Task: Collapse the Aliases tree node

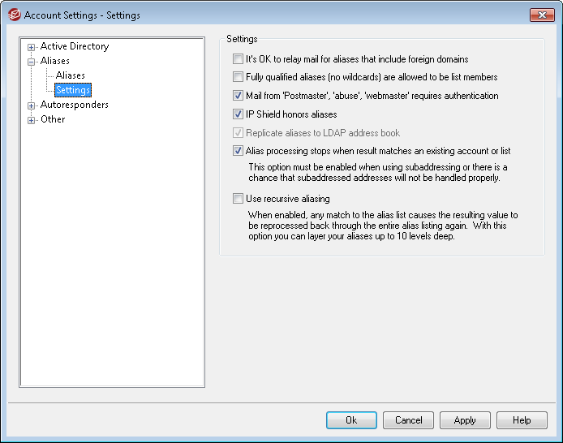Action: (x=32, y=62)
